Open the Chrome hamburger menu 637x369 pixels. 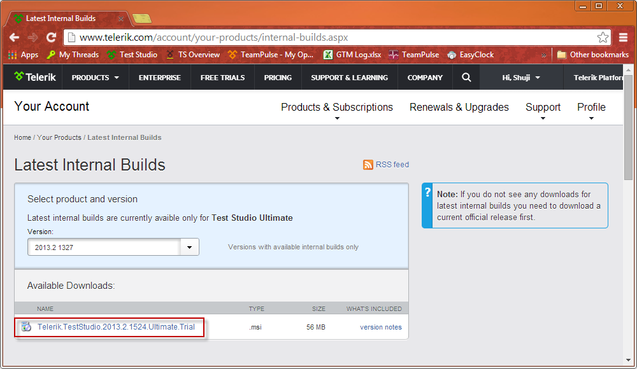pyautogui.click(x=623, y=38)
